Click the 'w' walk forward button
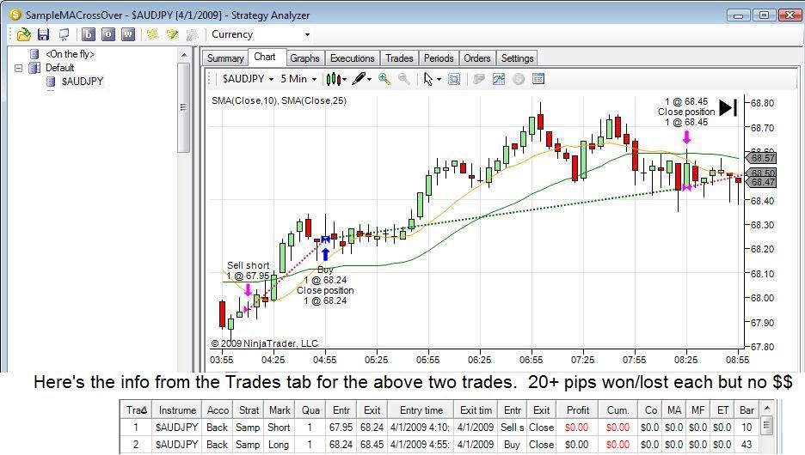Image resolution: width=805 pixels, height=455 pixels. pos(128,35)
